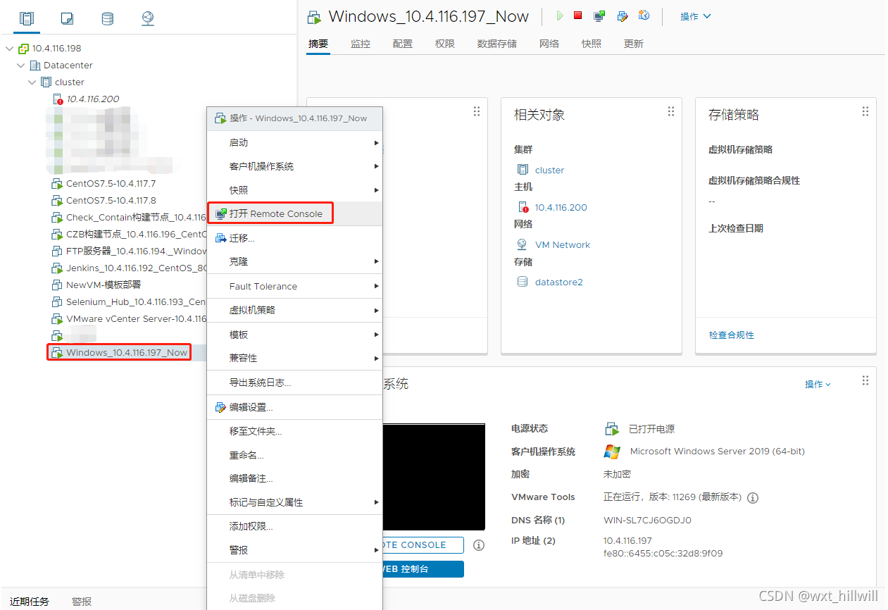Expand 快照 submenu in context menu
This screenshot has height=610, width=888.
tap(294, 190)
